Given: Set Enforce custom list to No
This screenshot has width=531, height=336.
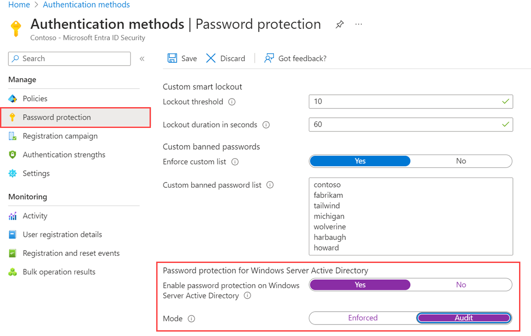Looking at the screenshot, I should point(461,161).
